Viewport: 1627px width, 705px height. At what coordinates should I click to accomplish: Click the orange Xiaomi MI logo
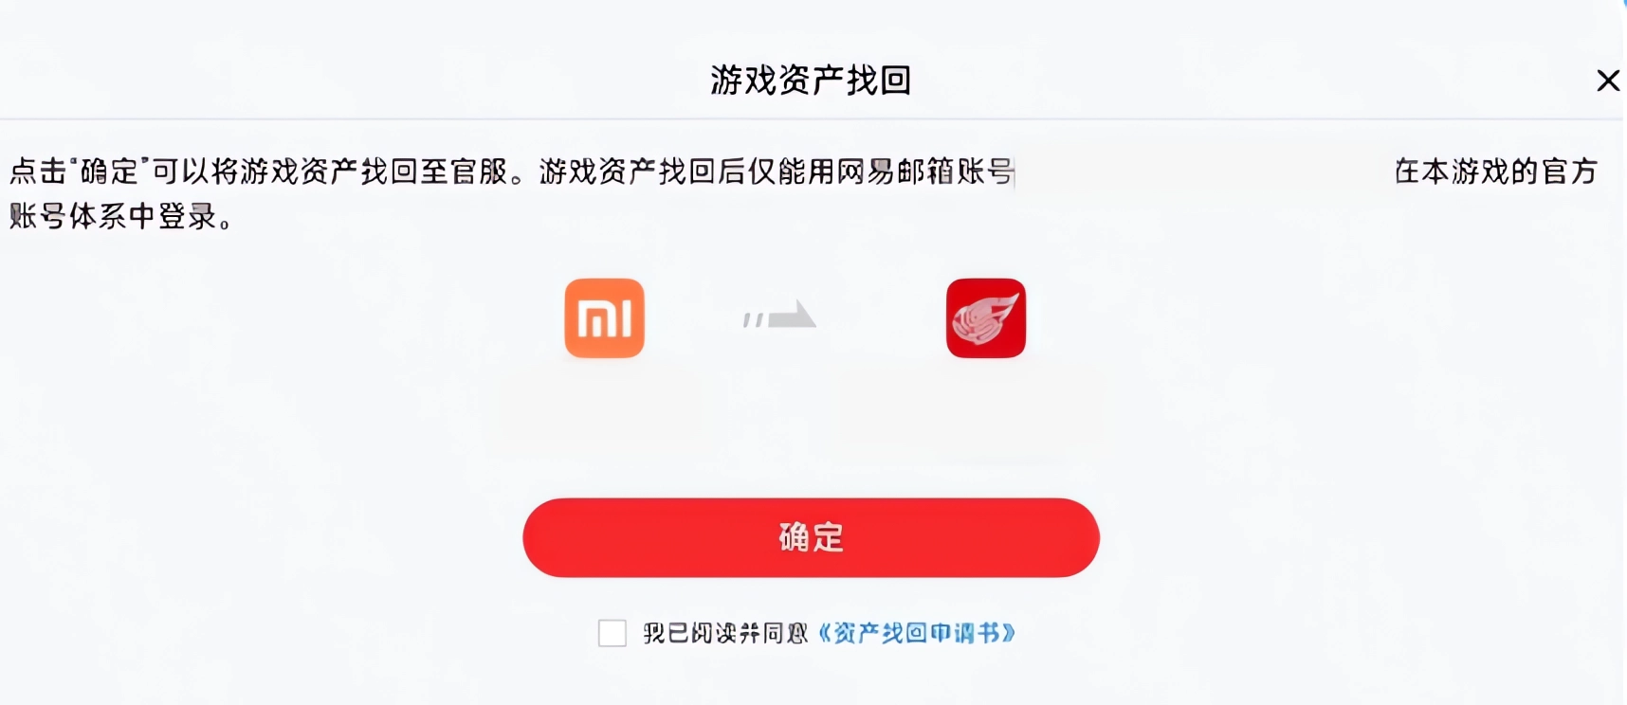coord(604,318)
